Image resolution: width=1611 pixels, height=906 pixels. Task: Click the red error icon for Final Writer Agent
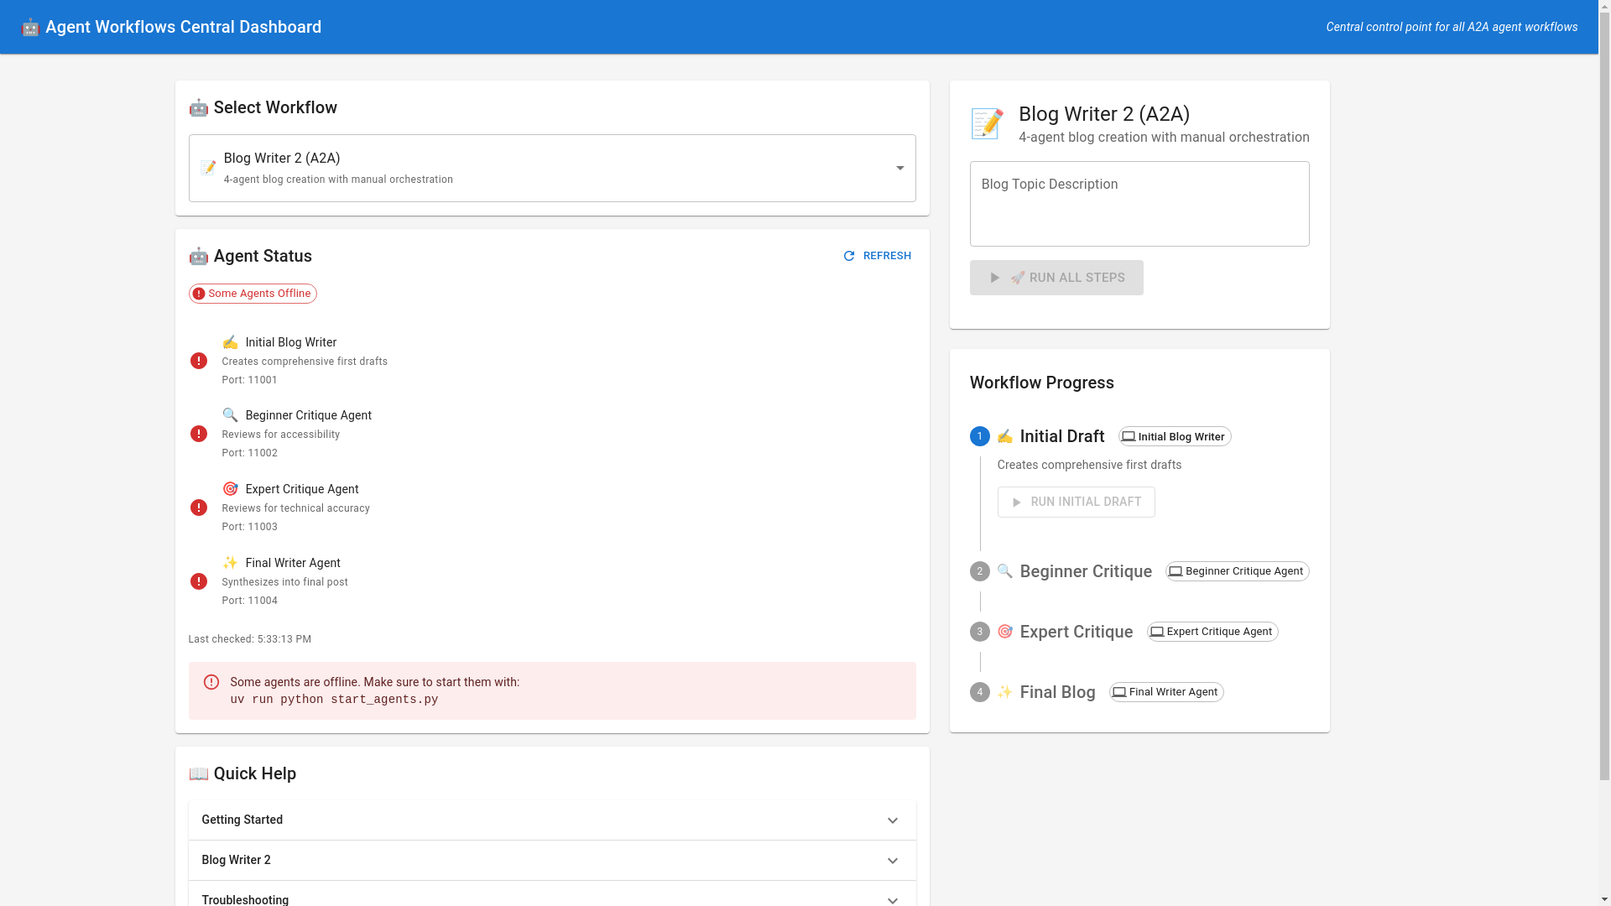point(198,581)
